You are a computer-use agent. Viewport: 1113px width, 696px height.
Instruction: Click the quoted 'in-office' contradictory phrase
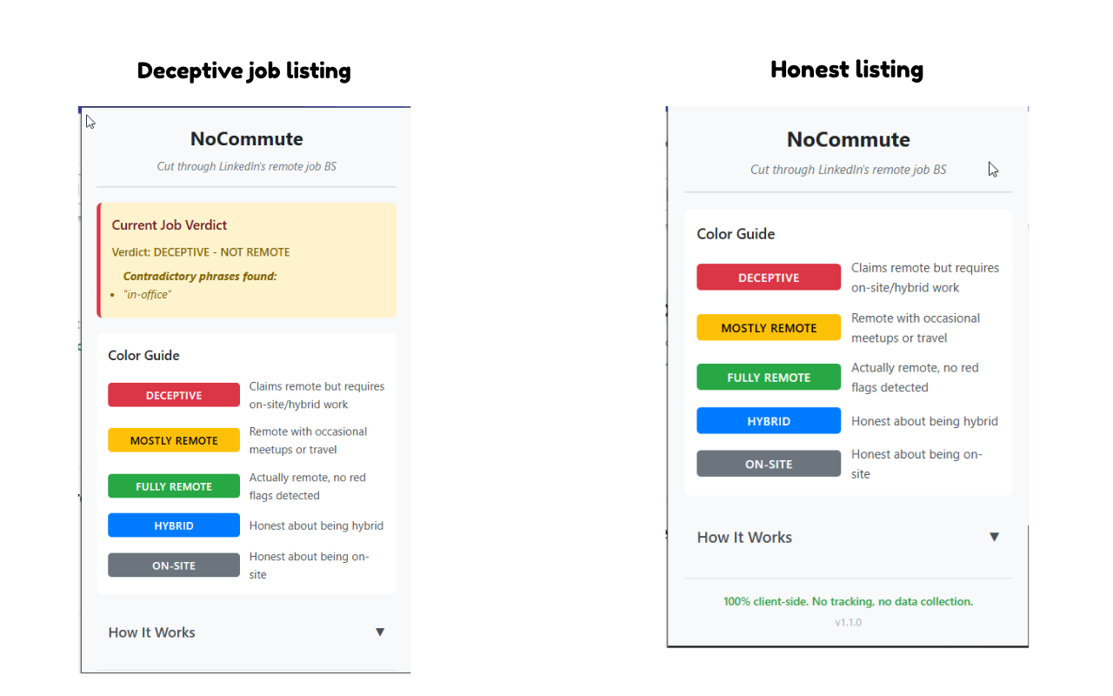[x=146, y=294]
